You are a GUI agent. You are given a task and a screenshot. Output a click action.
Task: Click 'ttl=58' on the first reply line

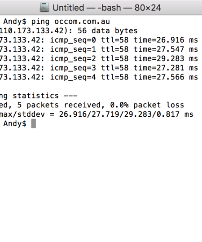click(x=114, y=40)
